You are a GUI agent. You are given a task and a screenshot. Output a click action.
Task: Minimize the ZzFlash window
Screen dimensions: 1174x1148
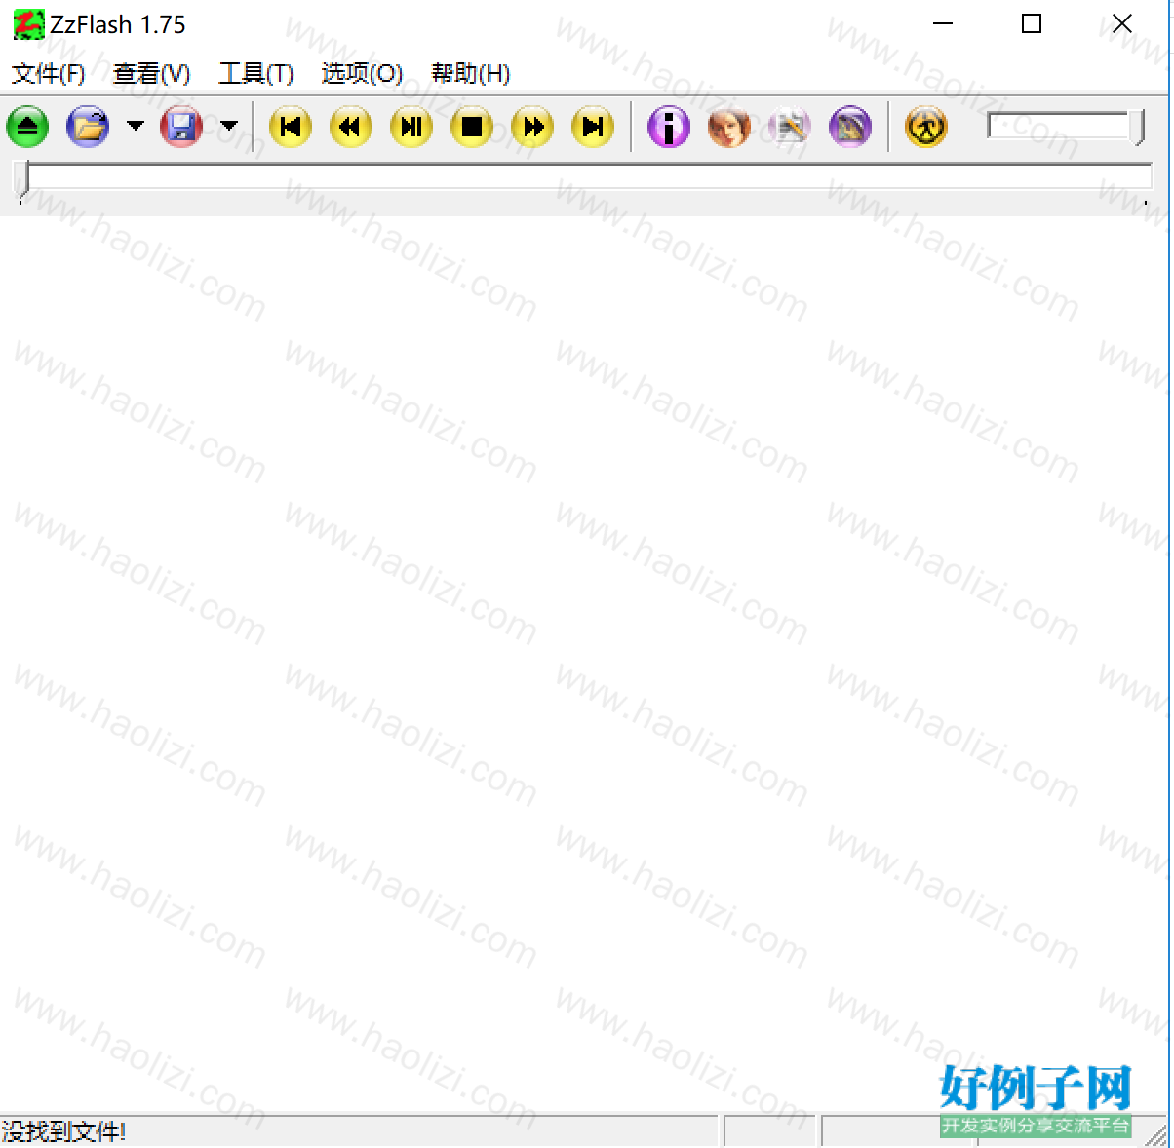pos(943,24)
